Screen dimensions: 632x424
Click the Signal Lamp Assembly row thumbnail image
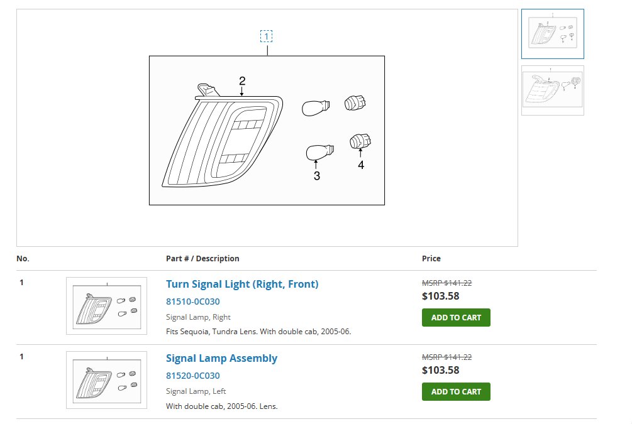point(106,380)
